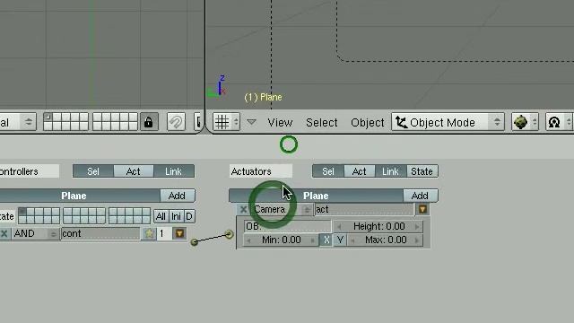The image size is (574, 323).
Task: Collapse the act actuator with orange arrow
Action: pos(422,209)
